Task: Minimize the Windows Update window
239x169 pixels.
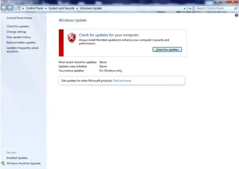Action: coord(218,2)
